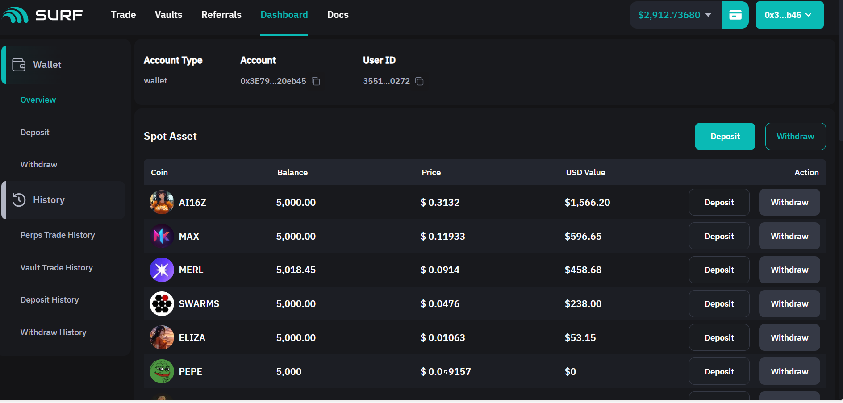Viewport: 843px width, 403px height.
Task: Open the 0x3...b45 account dropdown
Action: click(789, 15)
